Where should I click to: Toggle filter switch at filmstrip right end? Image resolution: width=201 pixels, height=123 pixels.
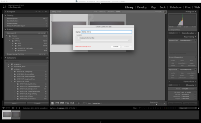pos(198,108)
